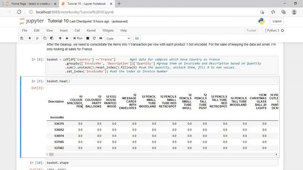The width and height of the screenshot is (303, 170).
Task: Click the browser forward arrow
Action: [9, 12]
